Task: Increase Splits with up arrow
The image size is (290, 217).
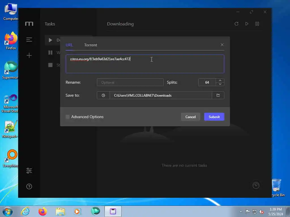Action: [220, 81]
